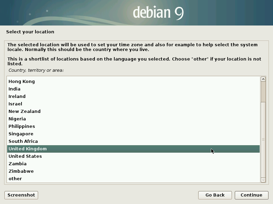This screenshot has height=204, width=273.
Task: Select Hong Kong from the country list
Action: (x=133, y=82)
